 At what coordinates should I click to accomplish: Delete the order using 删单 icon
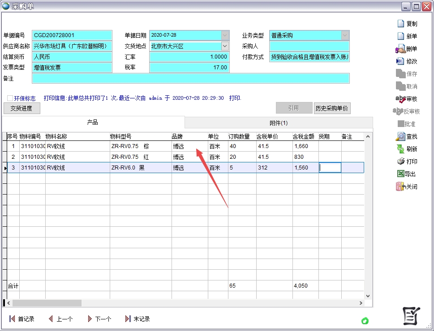point(400,49)
